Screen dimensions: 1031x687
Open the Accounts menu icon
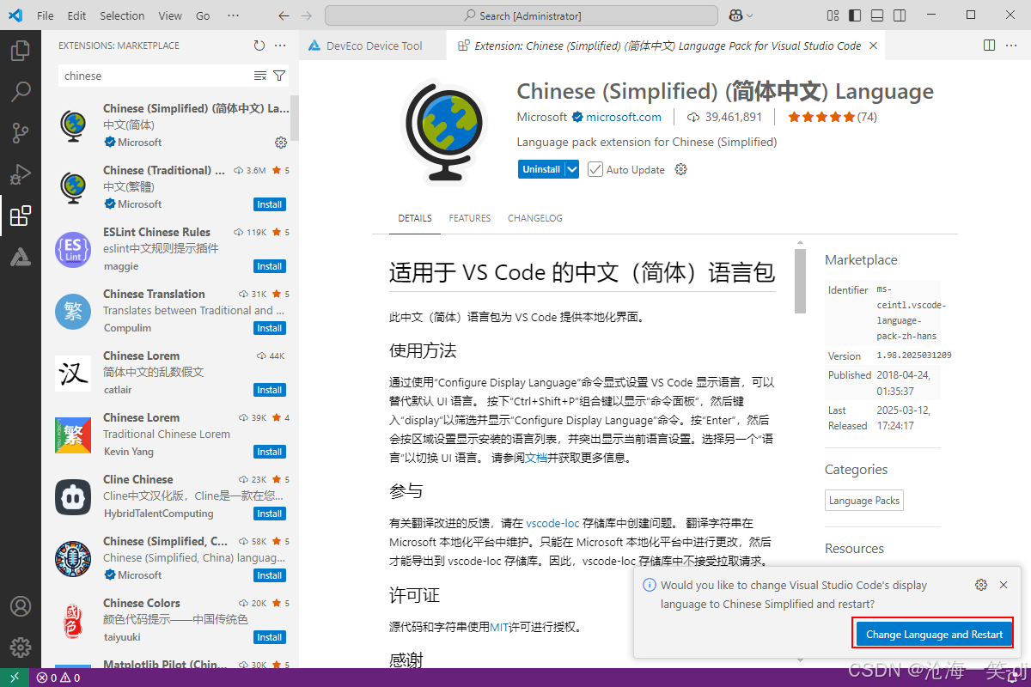tap(21, 606)
